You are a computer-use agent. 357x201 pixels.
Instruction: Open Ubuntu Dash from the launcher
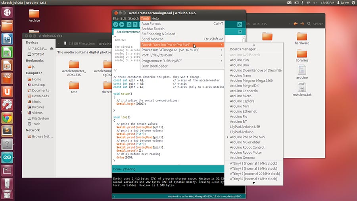coord(7,13)
